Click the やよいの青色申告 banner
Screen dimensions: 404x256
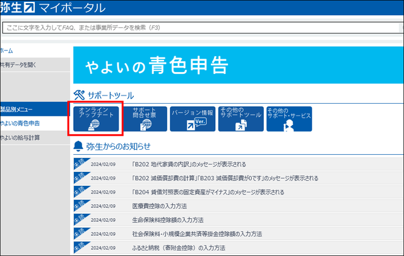pyautogui.click(x=239, y=65)
